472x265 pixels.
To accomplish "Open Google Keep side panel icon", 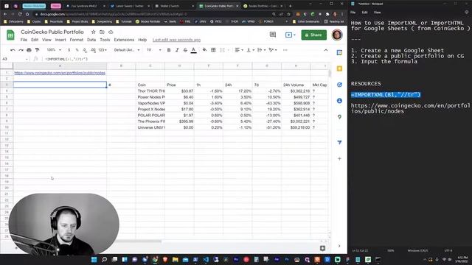I will (339, 68).
